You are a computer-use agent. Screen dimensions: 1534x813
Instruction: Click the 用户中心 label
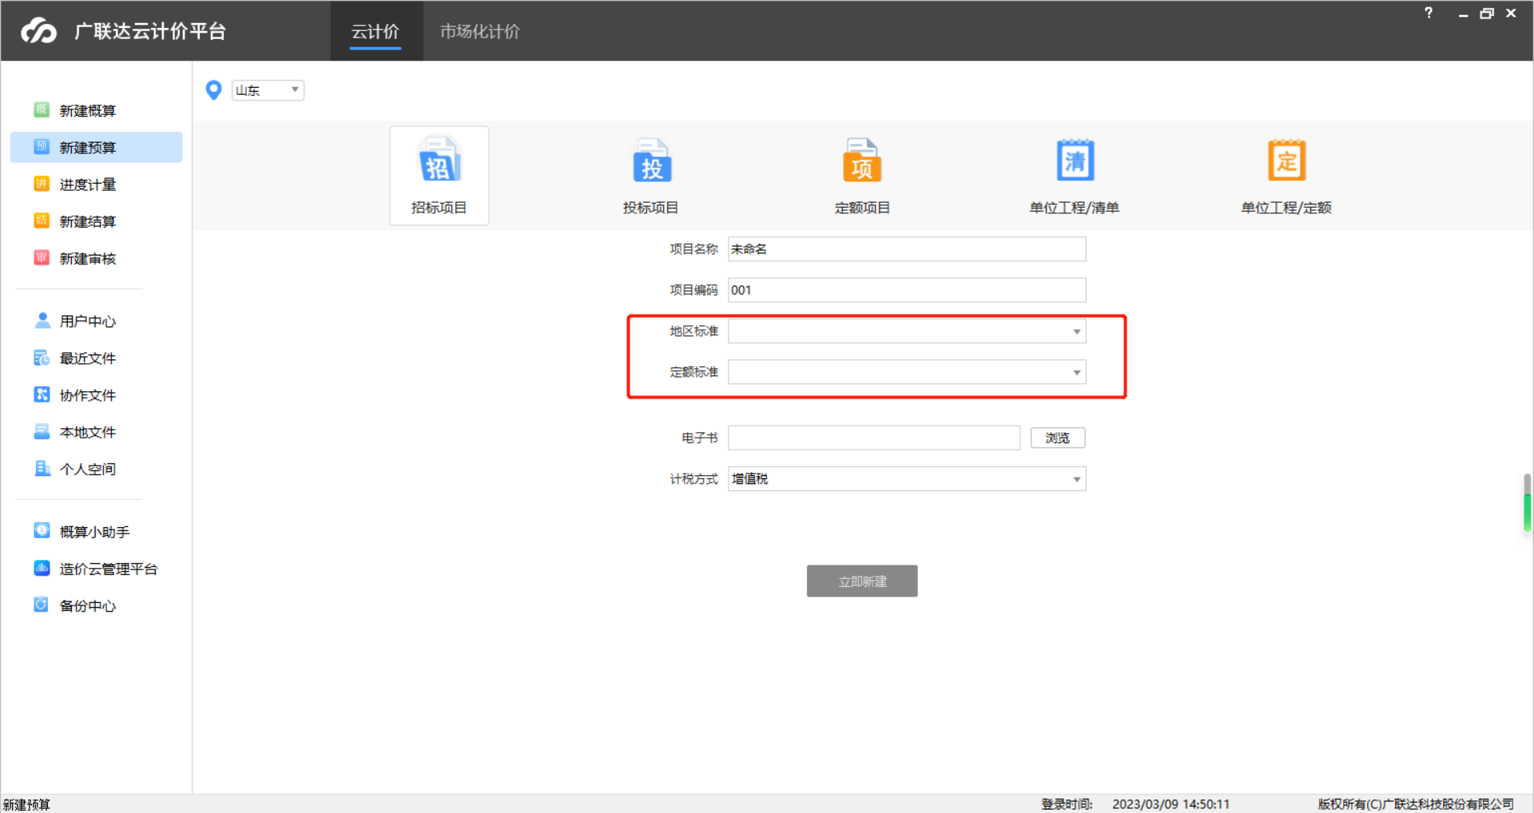(88, 321)
